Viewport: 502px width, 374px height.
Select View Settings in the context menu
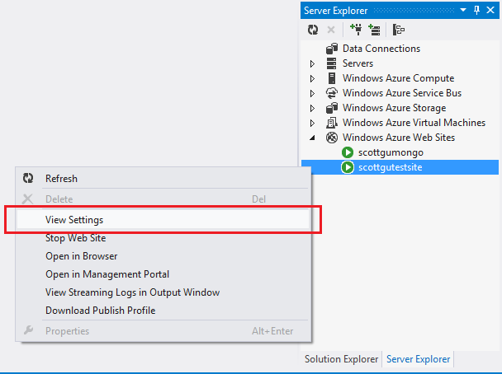pyautogui.click(x=163, y=219)
